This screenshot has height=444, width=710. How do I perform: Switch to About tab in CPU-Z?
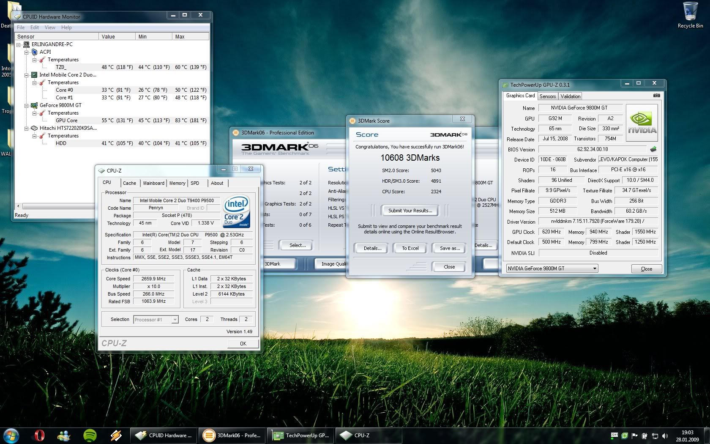[x=217, y=183]
